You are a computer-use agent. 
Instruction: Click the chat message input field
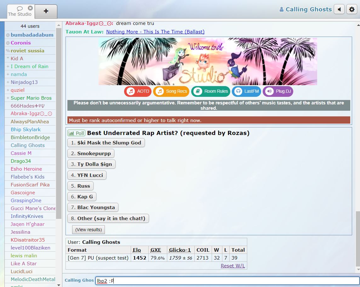point(227,280)
